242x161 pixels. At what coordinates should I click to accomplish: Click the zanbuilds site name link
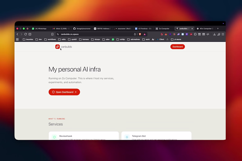click(66, 47)
